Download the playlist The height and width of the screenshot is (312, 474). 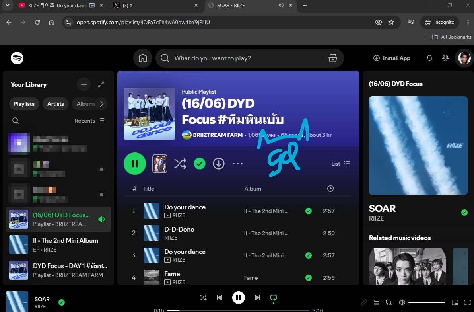(219, 164)
